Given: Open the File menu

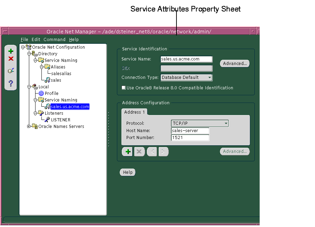Looking at the screenshot, I should pyautogui.click(x=24, y=39).
